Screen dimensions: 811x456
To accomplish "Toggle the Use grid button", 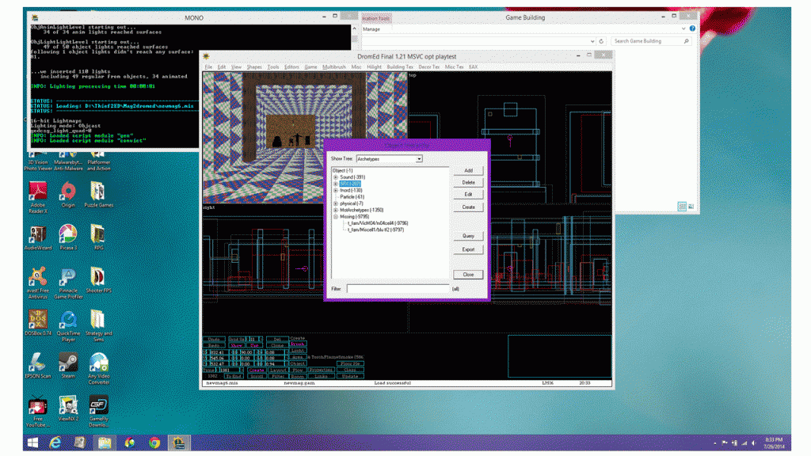I will [254, 345].
